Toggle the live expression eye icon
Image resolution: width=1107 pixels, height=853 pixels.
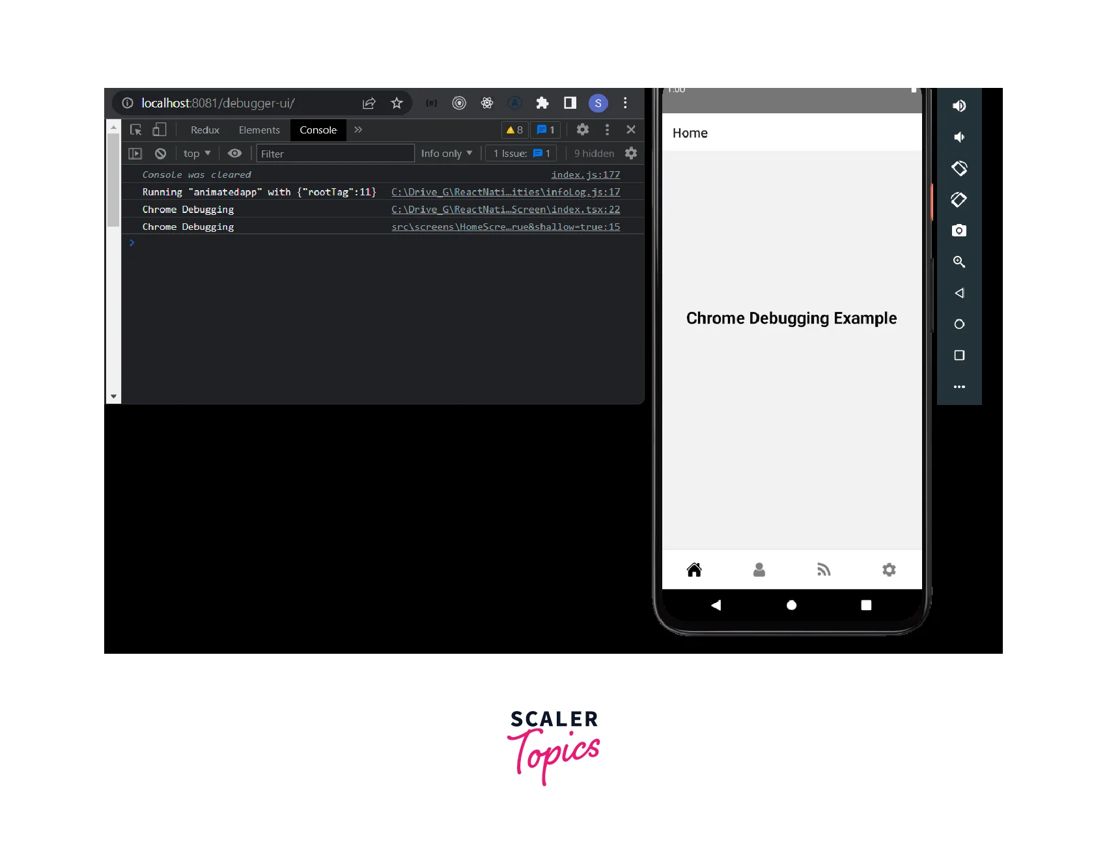pos(234,154)
